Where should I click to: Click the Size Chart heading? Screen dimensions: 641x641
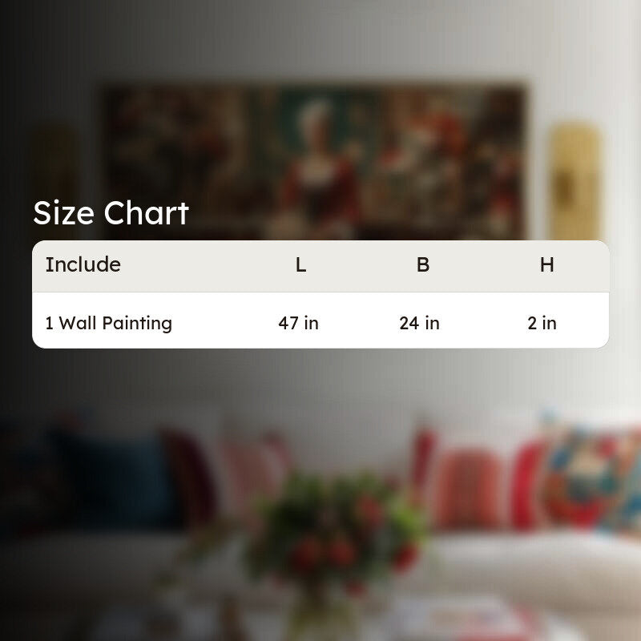(x=111, y=213)
